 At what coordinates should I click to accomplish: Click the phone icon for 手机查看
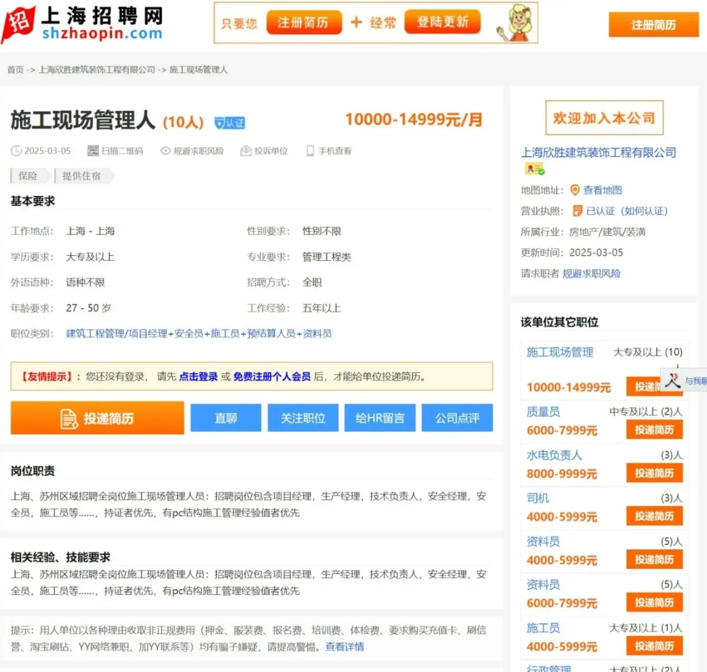tap(309, 151)
